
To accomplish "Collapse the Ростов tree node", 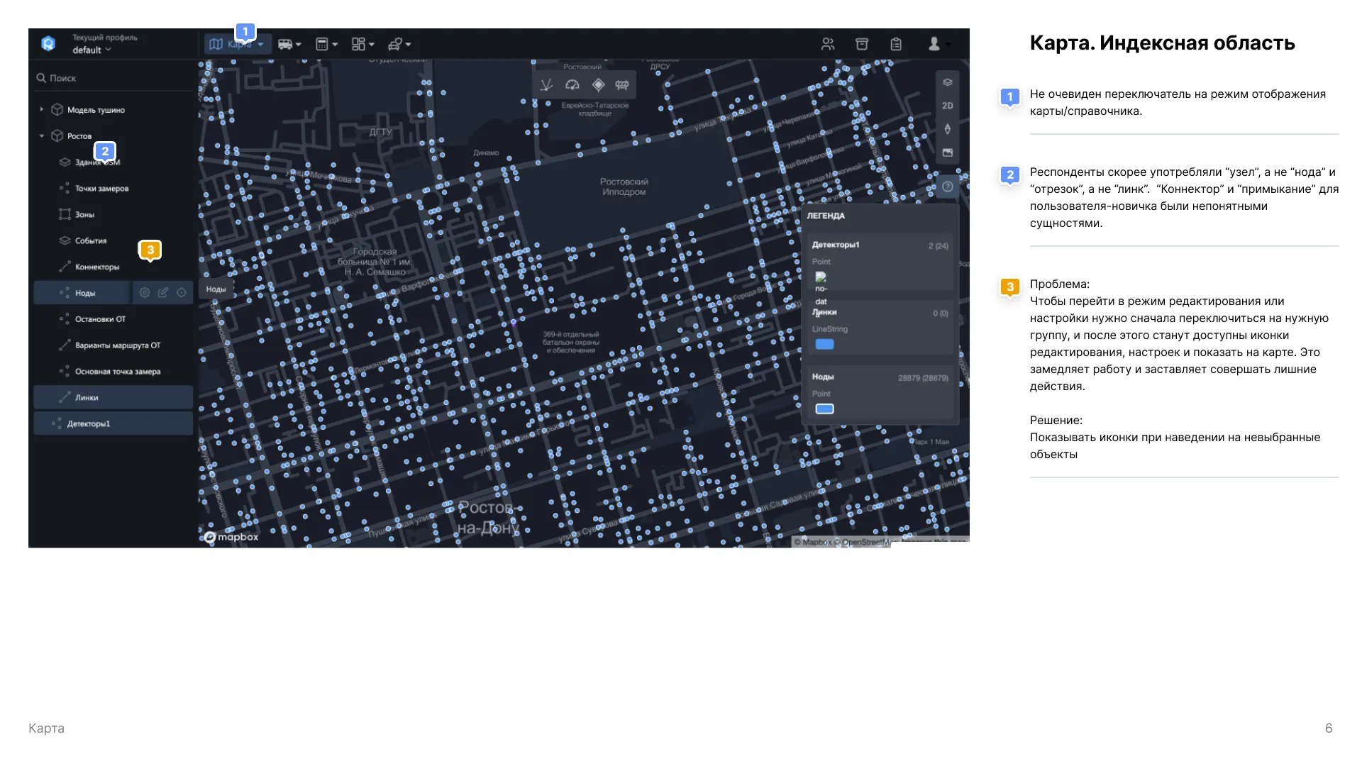I will tap(42, 135).
